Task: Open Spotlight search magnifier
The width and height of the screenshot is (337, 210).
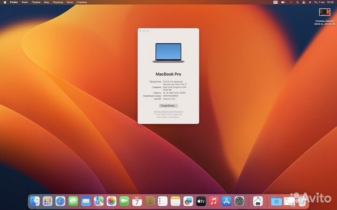Action: (x=298, y=2)
